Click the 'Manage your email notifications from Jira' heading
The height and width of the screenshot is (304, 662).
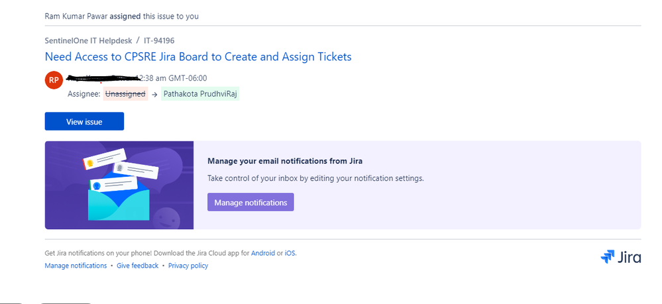pyautogui.click(x=285, y=161)
